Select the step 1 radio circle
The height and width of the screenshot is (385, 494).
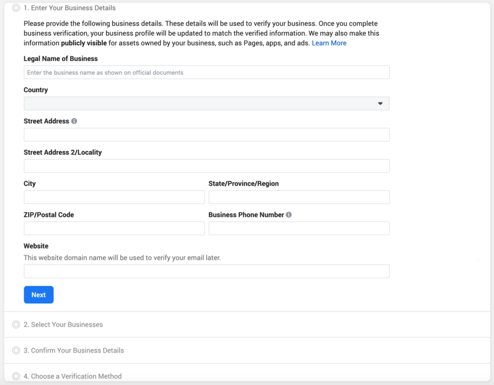(x=16, y=8)
